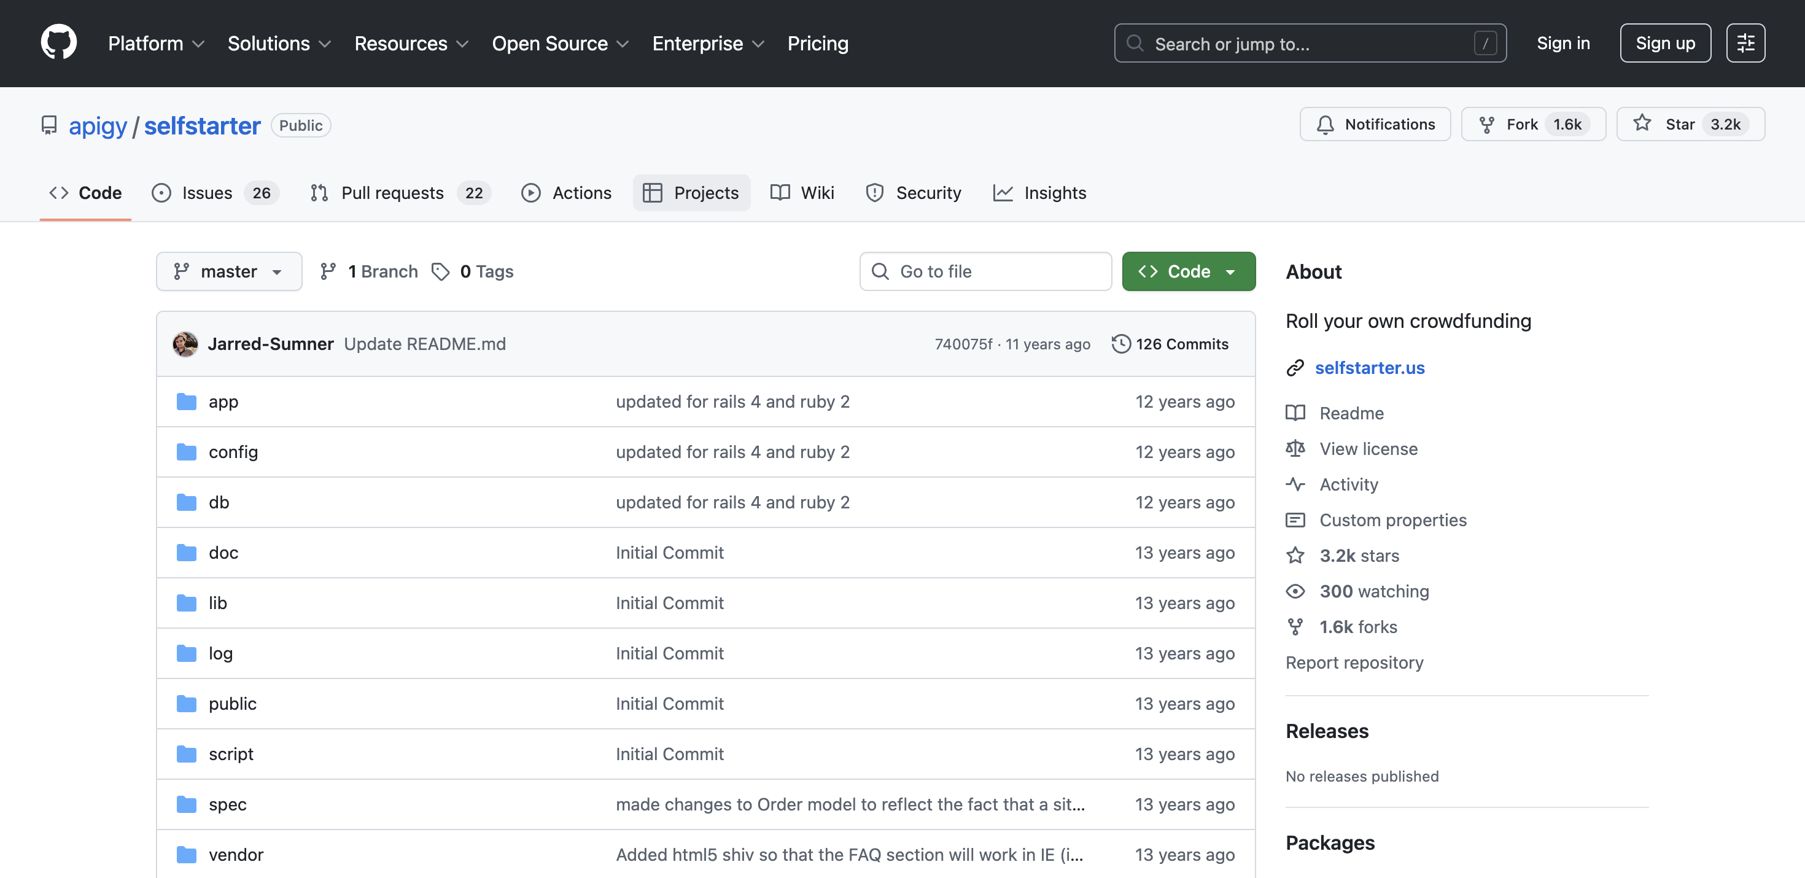The image size is (1805, 878).
Task: Click the Notifications bell icon
Action: 1325,124
